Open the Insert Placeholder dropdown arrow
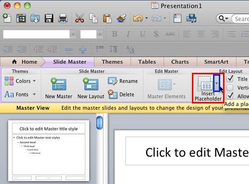The height and width of the screenshot is (184, 249). (x=217, y=83)
